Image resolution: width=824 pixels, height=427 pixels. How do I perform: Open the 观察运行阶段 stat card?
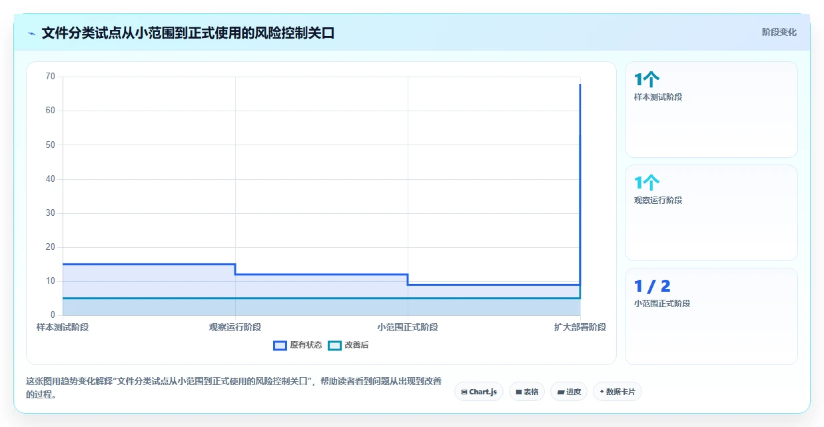coord(711,213)
